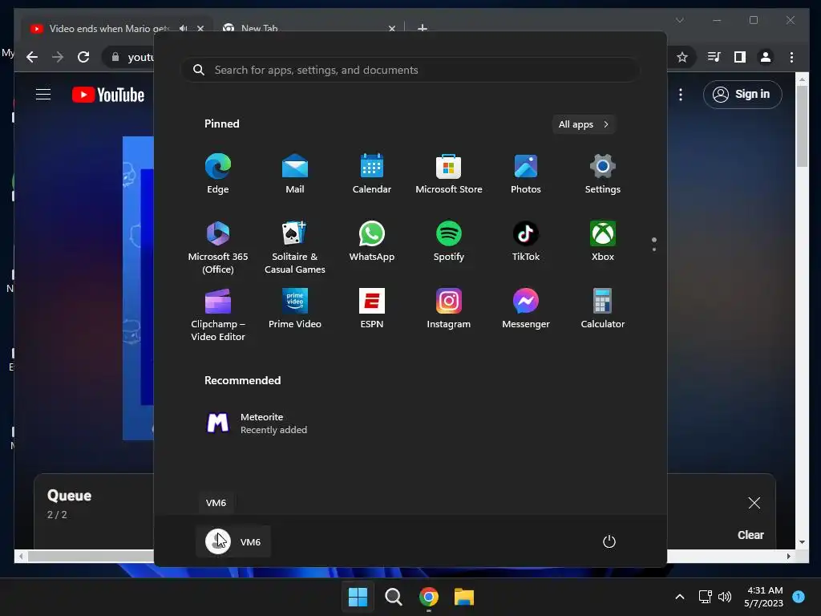This screenshot has width=821, height=616.
Task: Open Clipchamp Video Editor
Action: (x=218, y=314)
